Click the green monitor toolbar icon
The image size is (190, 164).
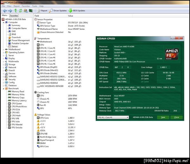coord(31,11)
